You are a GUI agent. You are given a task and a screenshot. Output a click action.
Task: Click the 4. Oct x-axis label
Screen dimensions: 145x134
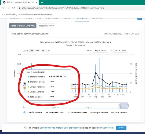pyautogui.click(x=123, y=95)
